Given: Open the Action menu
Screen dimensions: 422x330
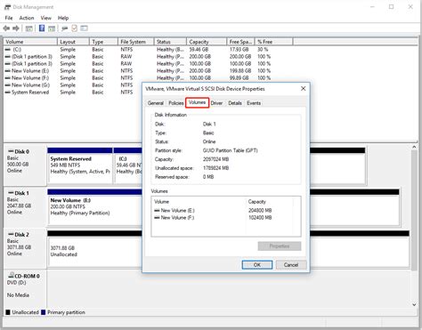Looking at the screenshot, I should [27, 18].
